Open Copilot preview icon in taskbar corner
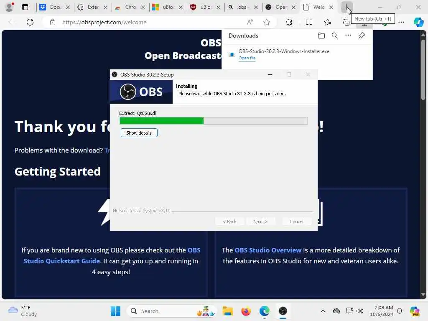The height and width of the screenshot is (321, 428). [x=415, y=311]
